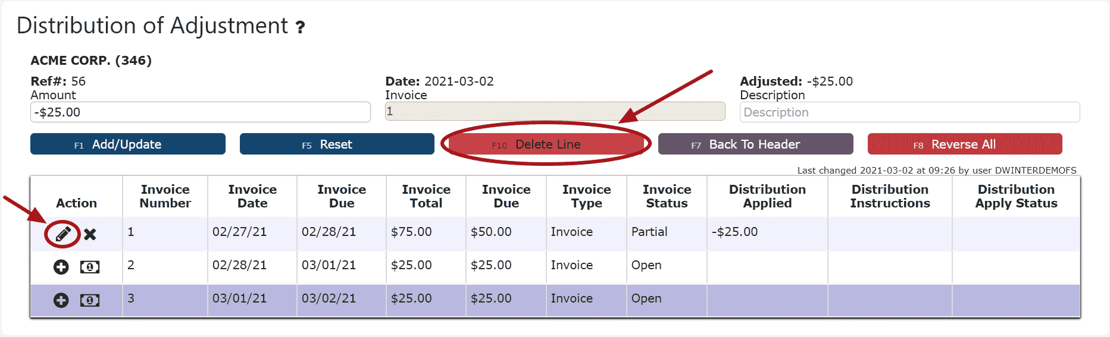Click the money bill icon for invoice 2

click(x=90, y=267)
